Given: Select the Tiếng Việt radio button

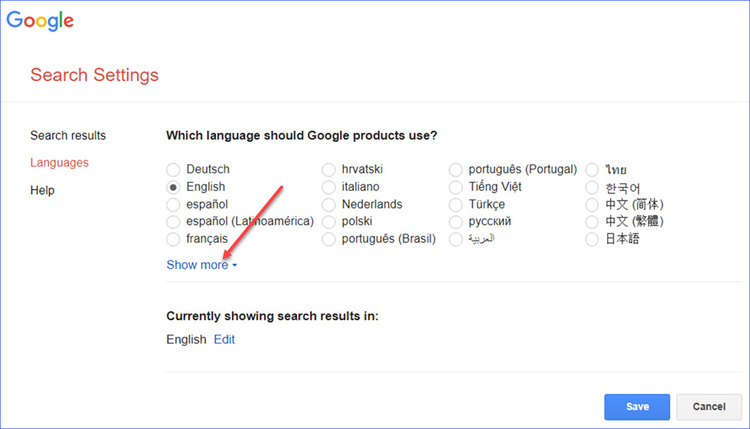Looking at the screenshot, I should click(455, 187).
